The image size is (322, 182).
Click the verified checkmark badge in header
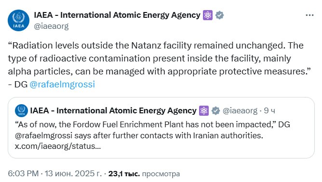[x=219, y=15]
